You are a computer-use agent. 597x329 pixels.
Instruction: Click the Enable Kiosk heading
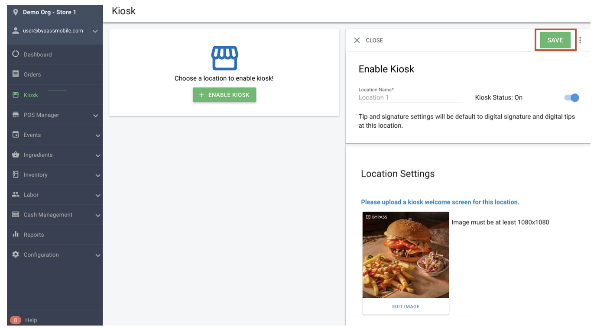pos(386,69)
